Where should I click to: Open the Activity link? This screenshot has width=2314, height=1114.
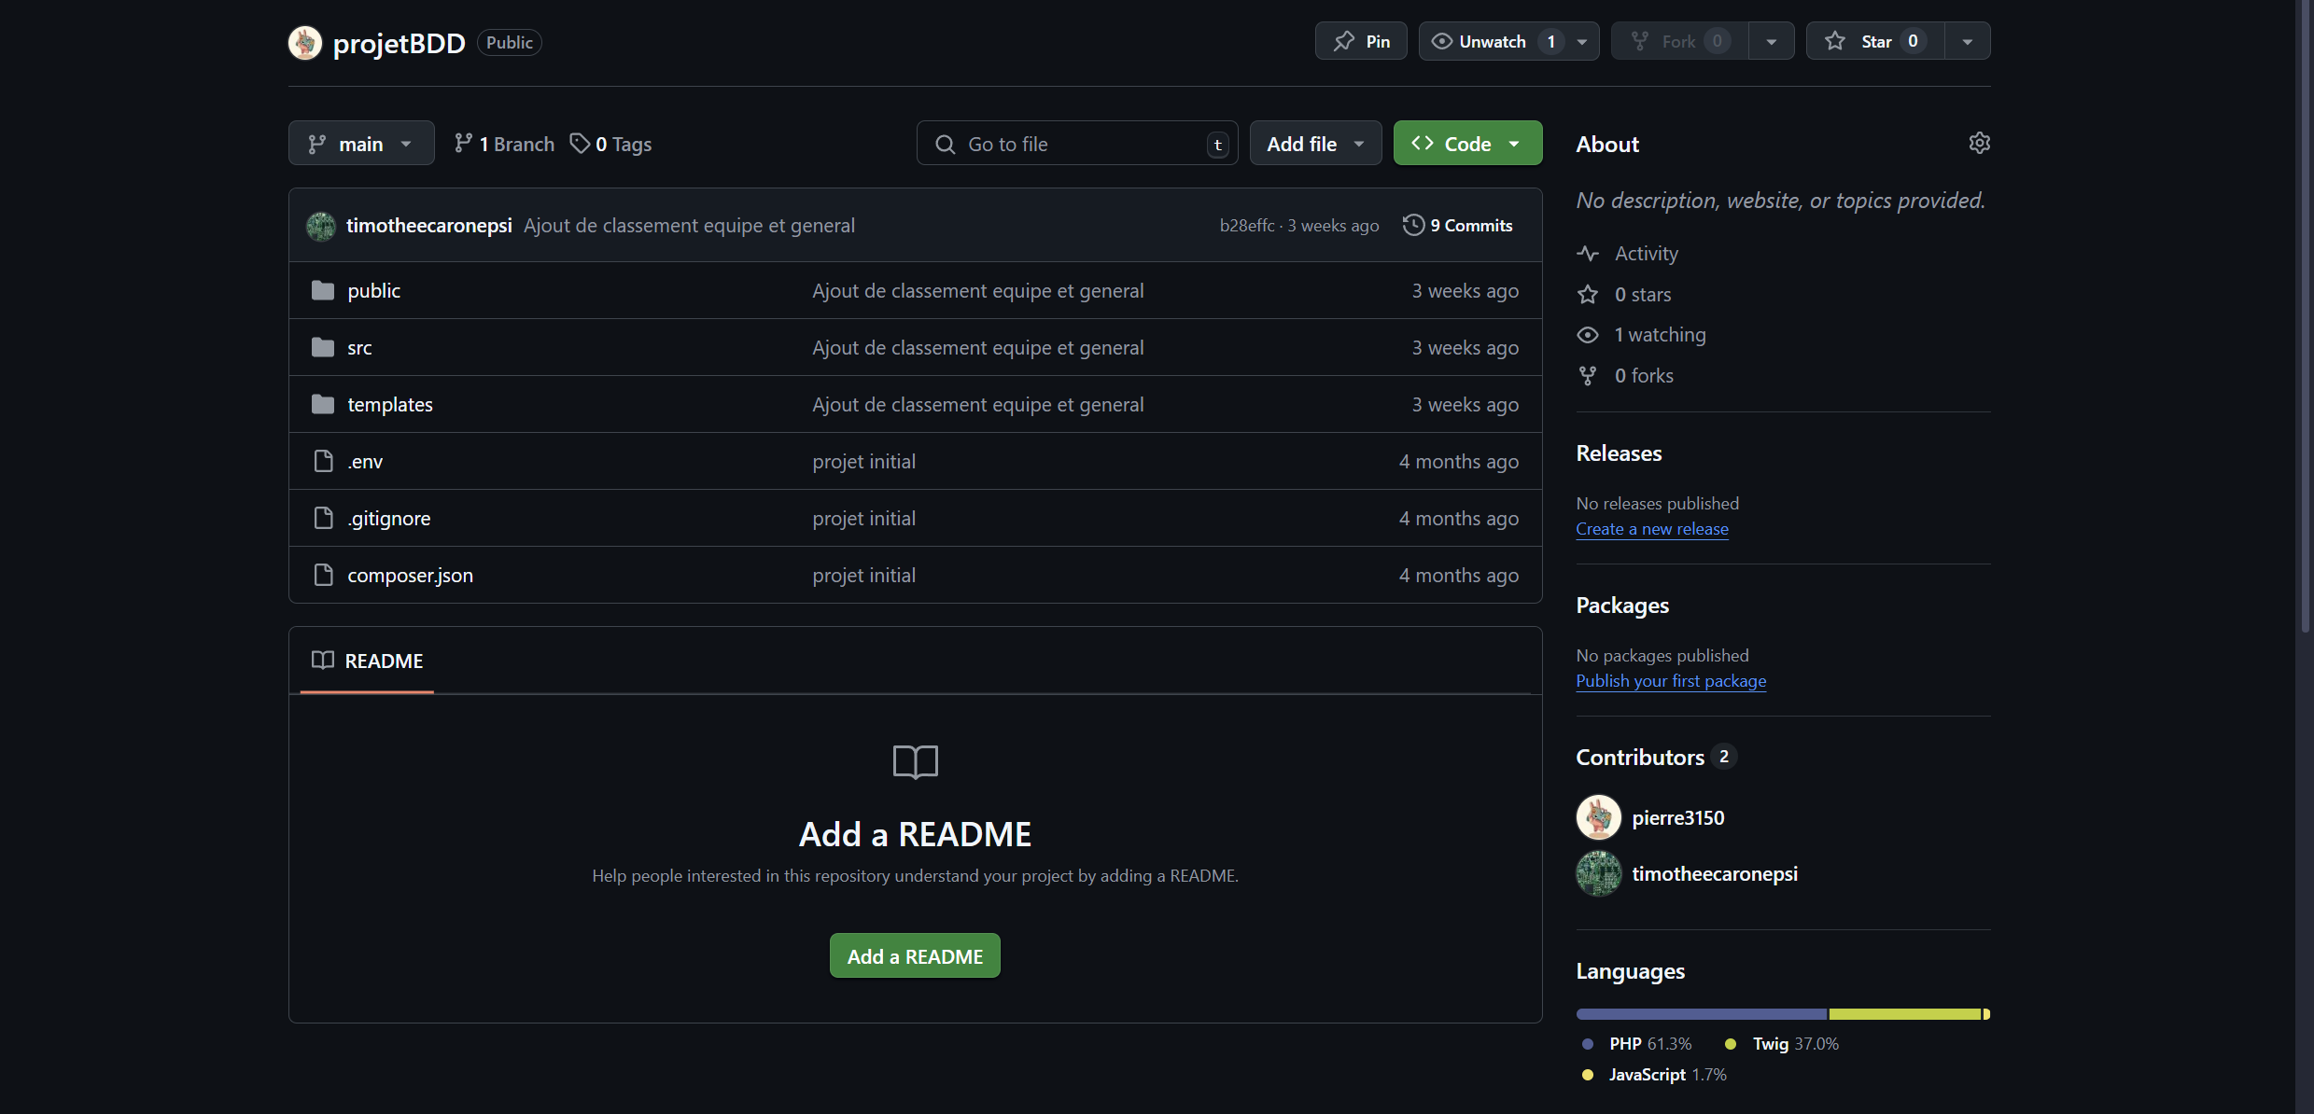tap(1646, 254)
